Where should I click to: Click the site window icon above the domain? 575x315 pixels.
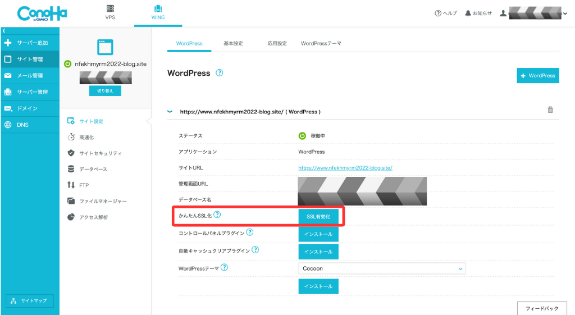tap(105, 47)
